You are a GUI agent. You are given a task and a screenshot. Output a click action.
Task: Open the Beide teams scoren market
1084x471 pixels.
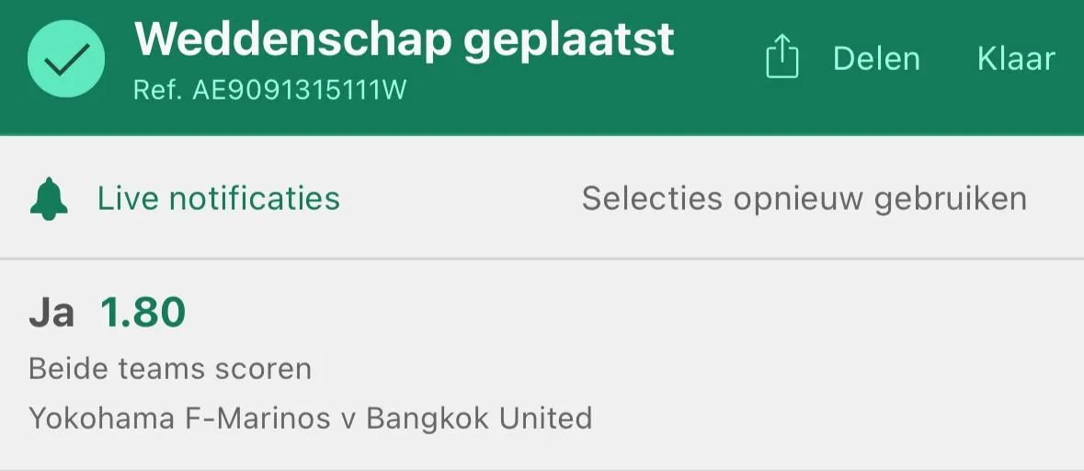click(170, 369)
